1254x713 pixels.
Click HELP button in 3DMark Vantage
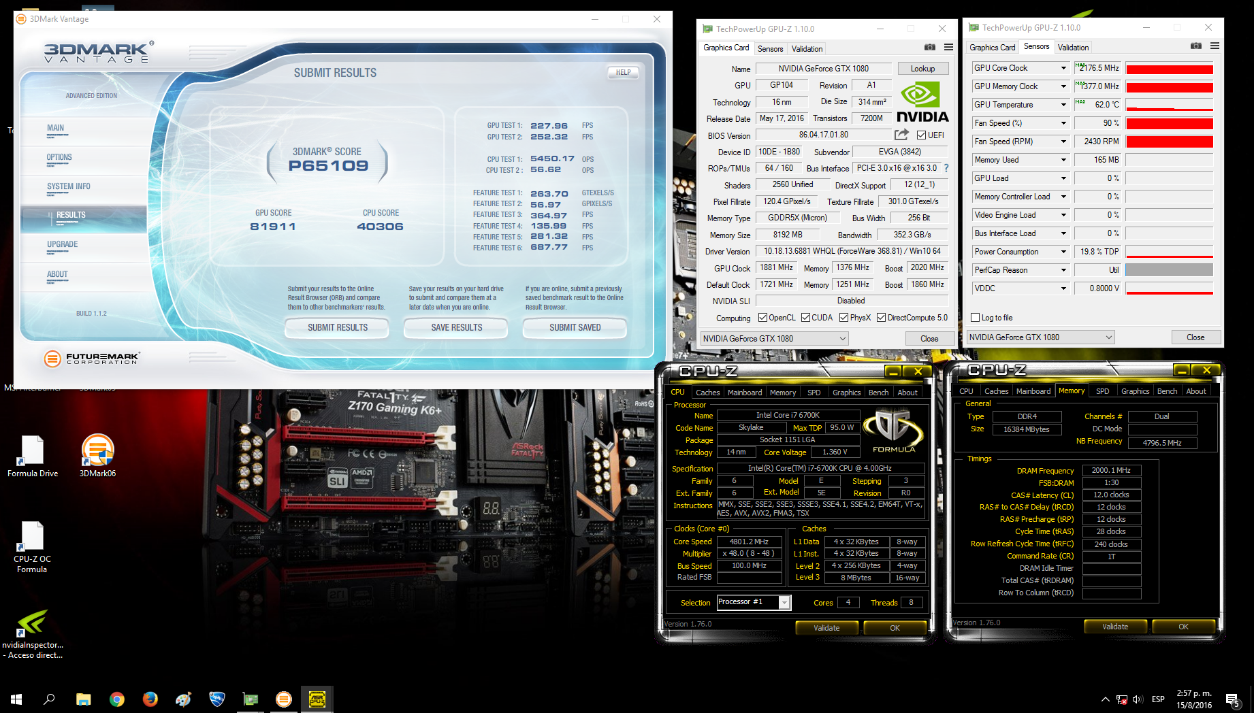pyautogui.click(x=624, y=73)
